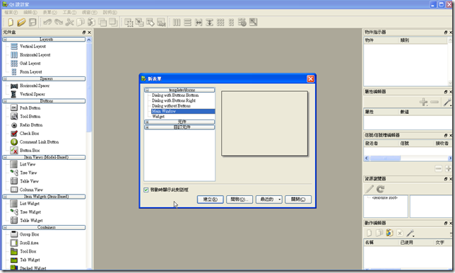Expand the 元件 group in dialog

coord(147,122)
